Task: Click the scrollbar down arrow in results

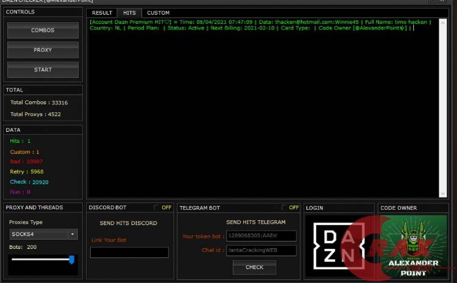Action: (x=443, y=194)
